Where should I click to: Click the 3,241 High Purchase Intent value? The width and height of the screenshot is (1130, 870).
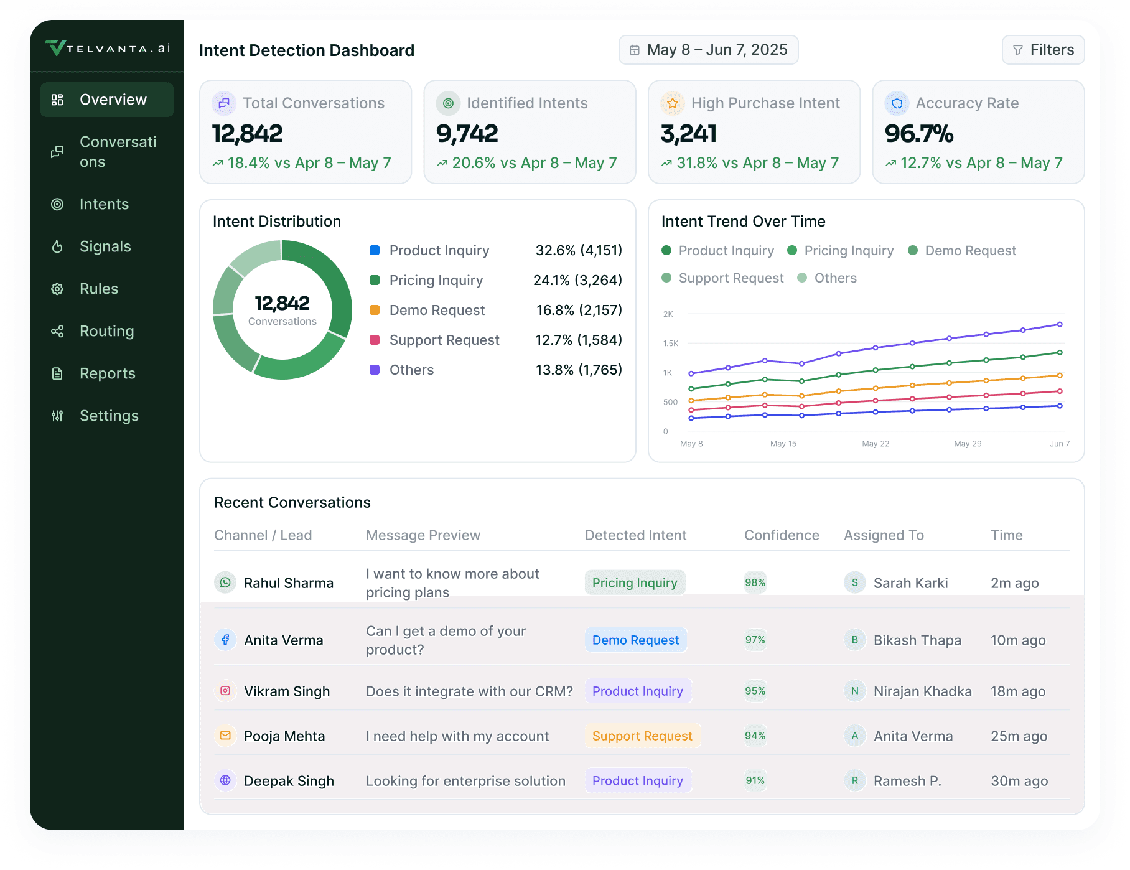click(689, 133)
